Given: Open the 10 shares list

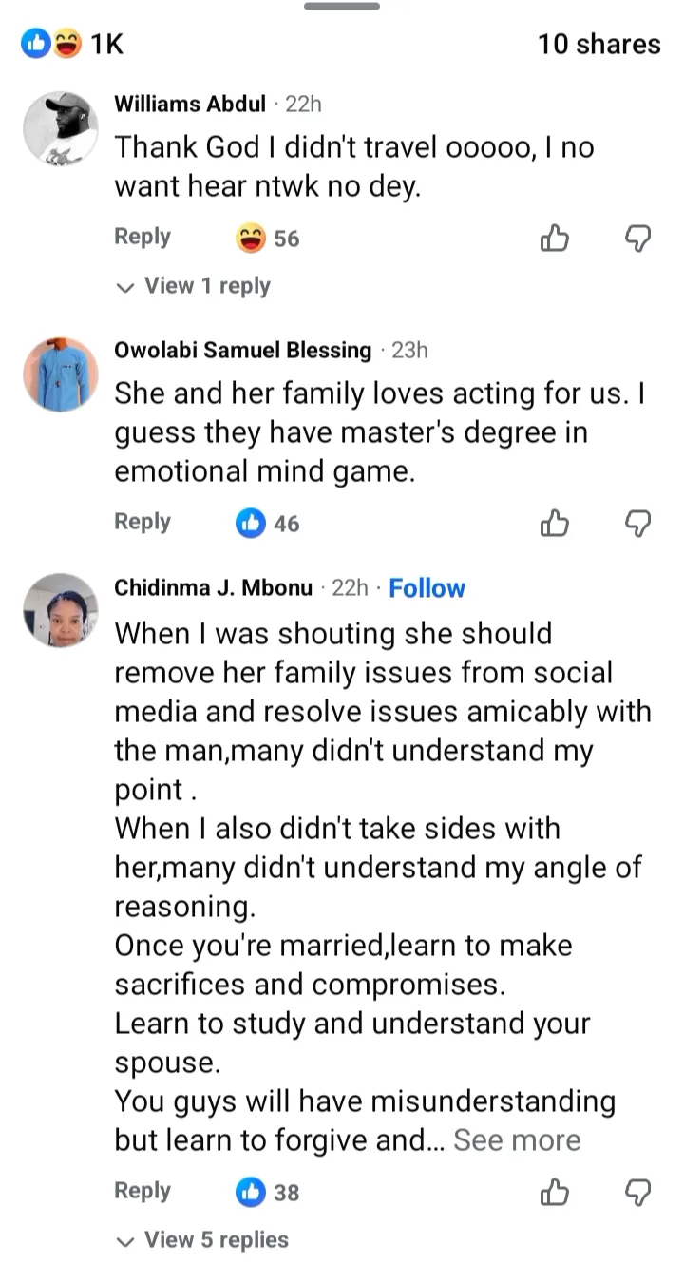Looking at the screenshot, I should click(x=598, y=44).
